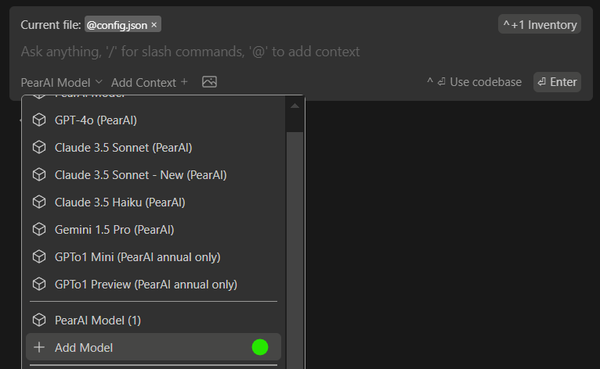The image size is (600, 369).
Task: Click the Enter submit button
Action: point(557,82)
